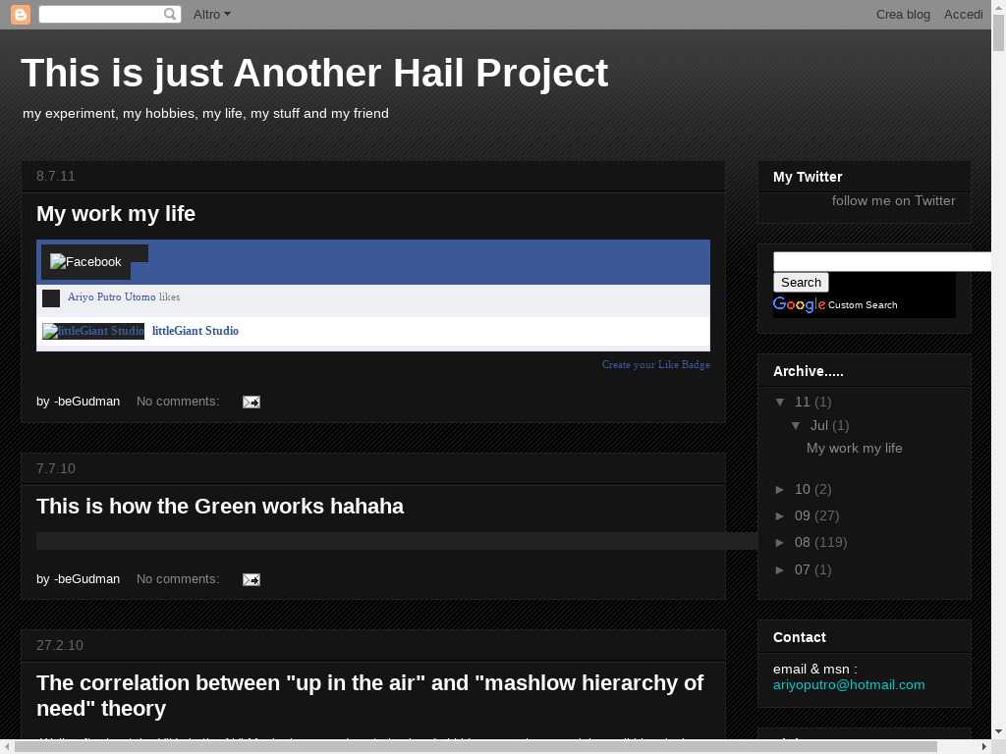
Task: Click Accedi sign-in link
Action: coord(963,15)
